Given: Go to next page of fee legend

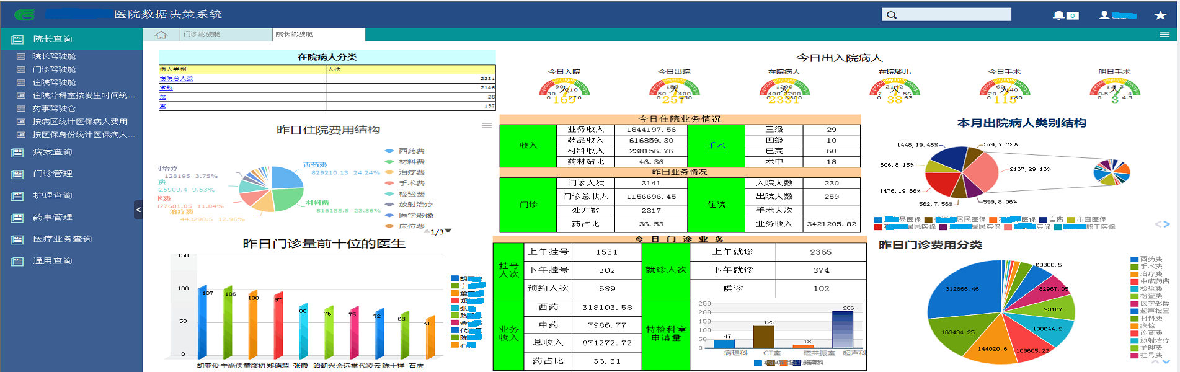Looking at the screenshot, I should click(448, 231).
